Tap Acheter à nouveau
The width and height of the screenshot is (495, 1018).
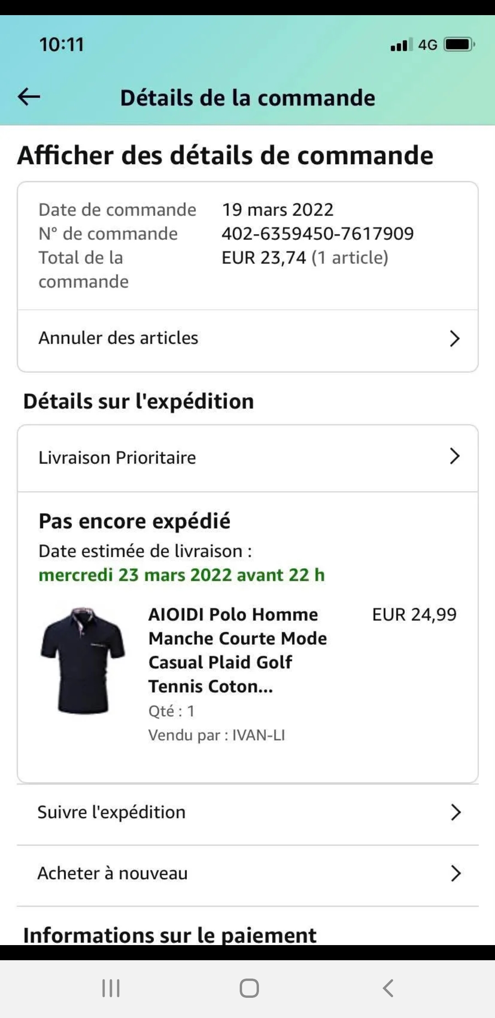[x=113, y=874]
